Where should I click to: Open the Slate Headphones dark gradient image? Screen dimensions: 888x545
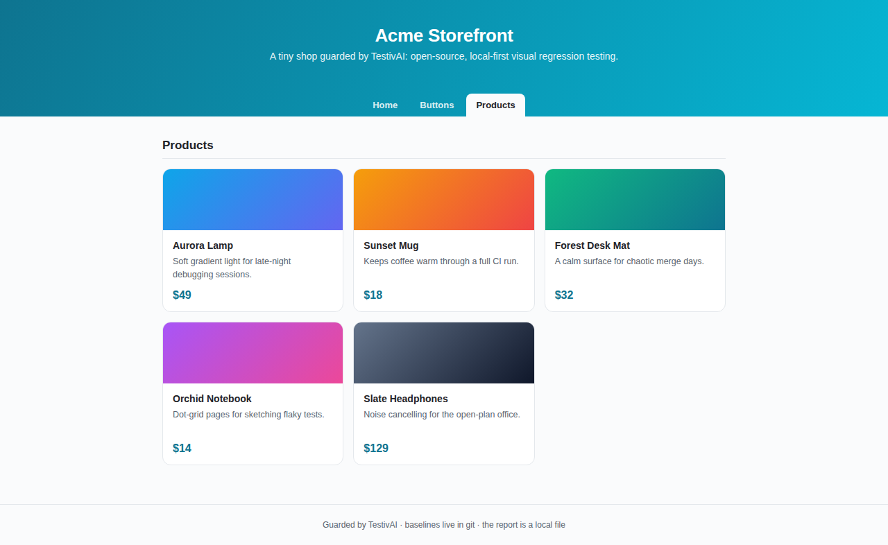(x=444, y=353)
